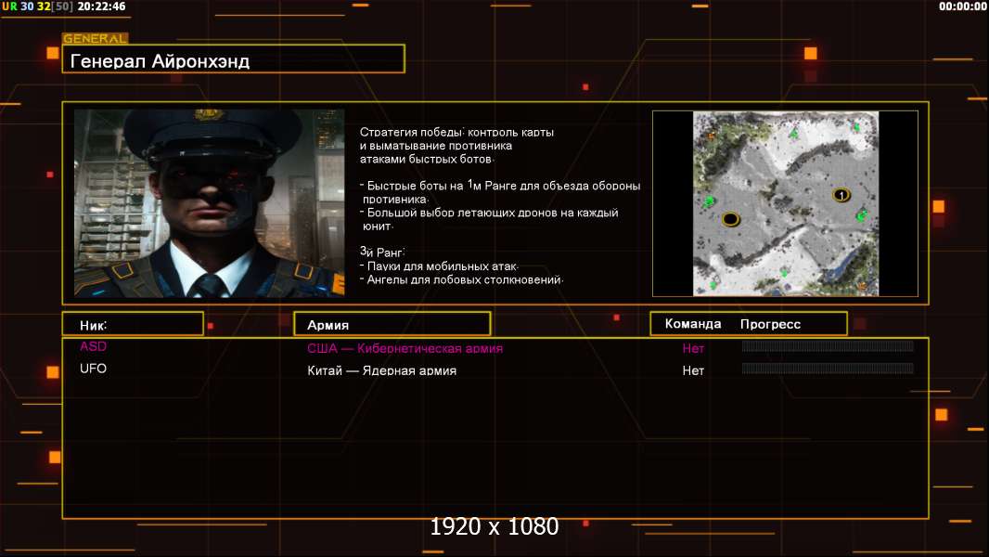This screenshot has height=557, width=989.
Task: Click the 'Команда' column header
Action: (x=692, y=324)
